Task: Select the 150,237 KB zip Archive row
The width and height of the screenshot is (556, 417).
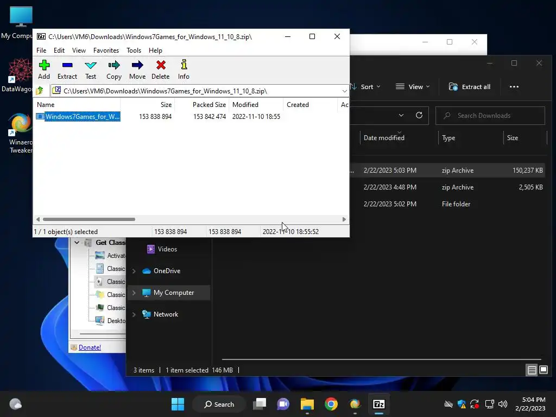Action: pos(448,170)
